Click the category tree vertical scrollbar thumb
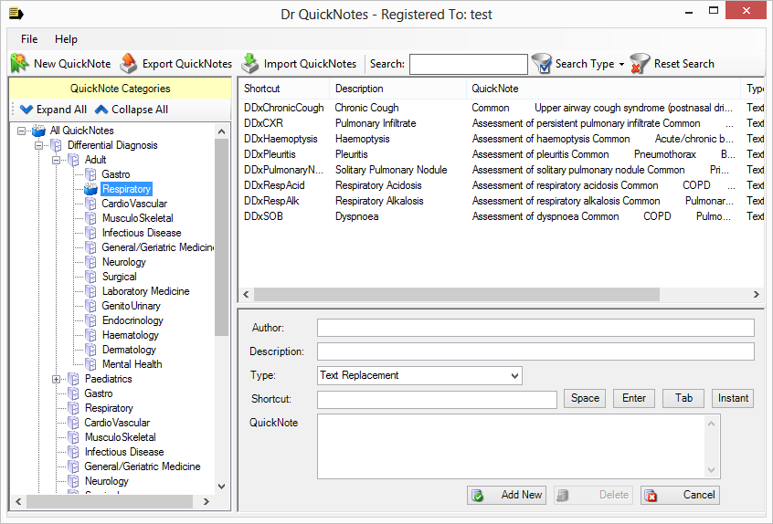Image resolution: width=773 pixels, height=524 pixels. (x=221, y=237)
